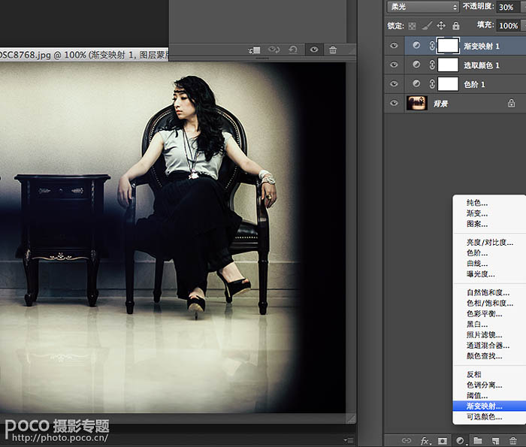
Task: Select 曲线... in the adjustment menu
Action: 476,264
